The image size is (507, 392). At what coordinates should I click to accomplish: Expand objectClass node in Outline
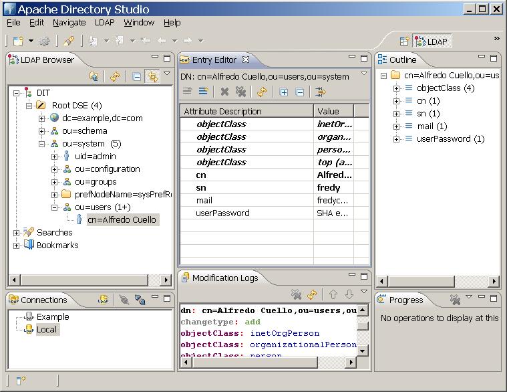(x=396, y=88)
